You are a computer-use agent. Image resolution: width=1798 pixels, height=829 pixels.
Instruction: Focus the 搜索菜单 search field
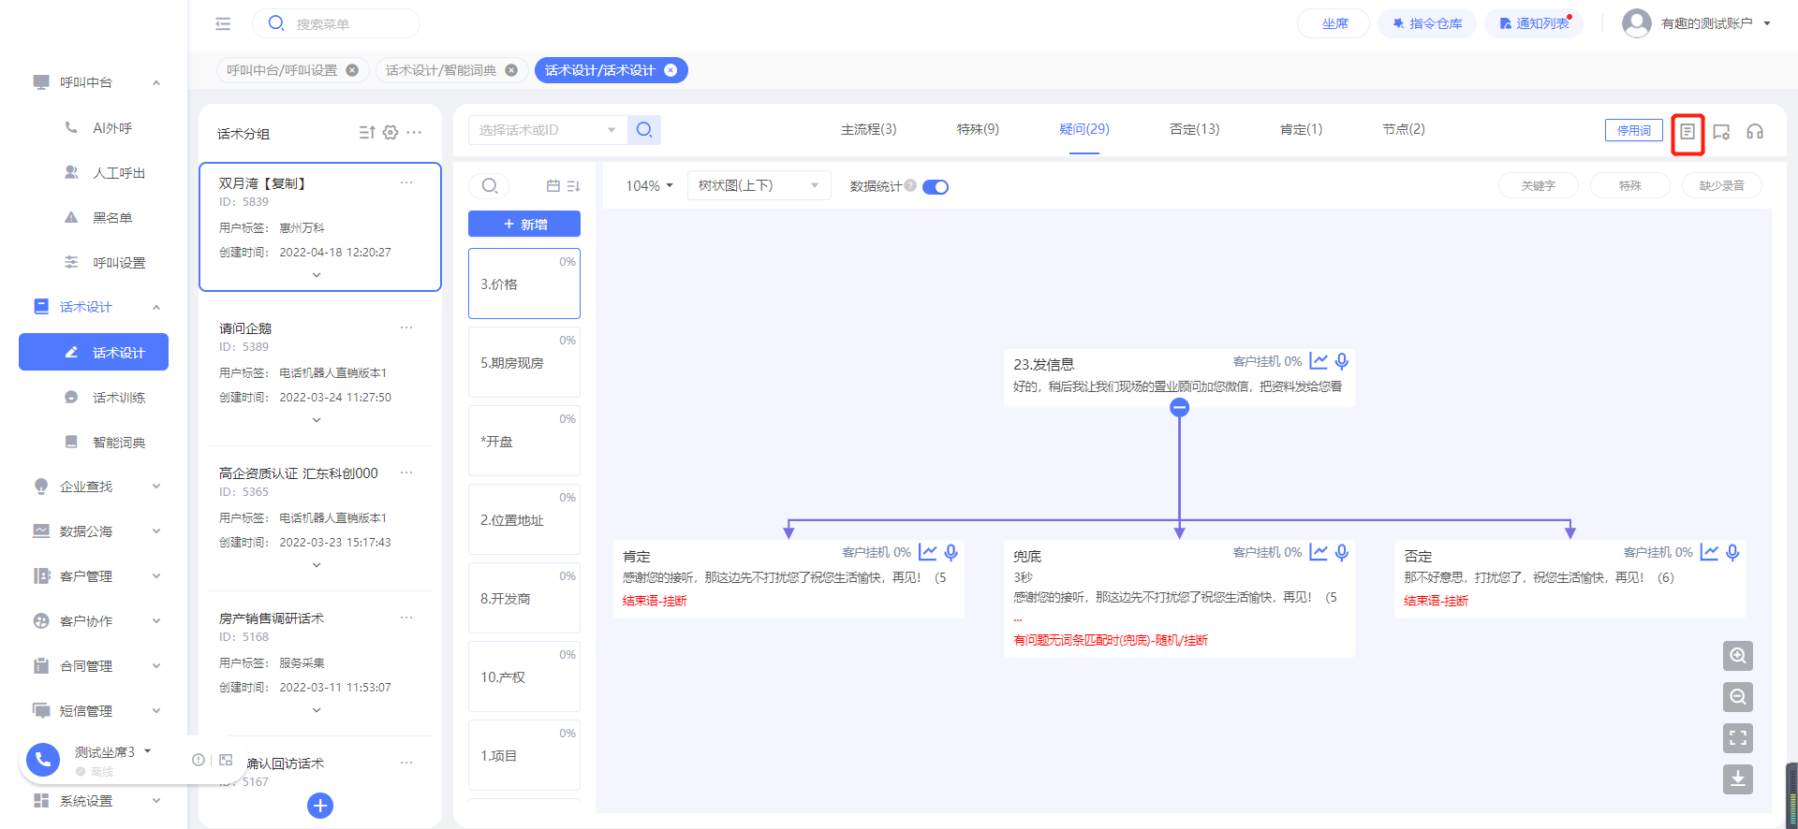pos(336,23)
